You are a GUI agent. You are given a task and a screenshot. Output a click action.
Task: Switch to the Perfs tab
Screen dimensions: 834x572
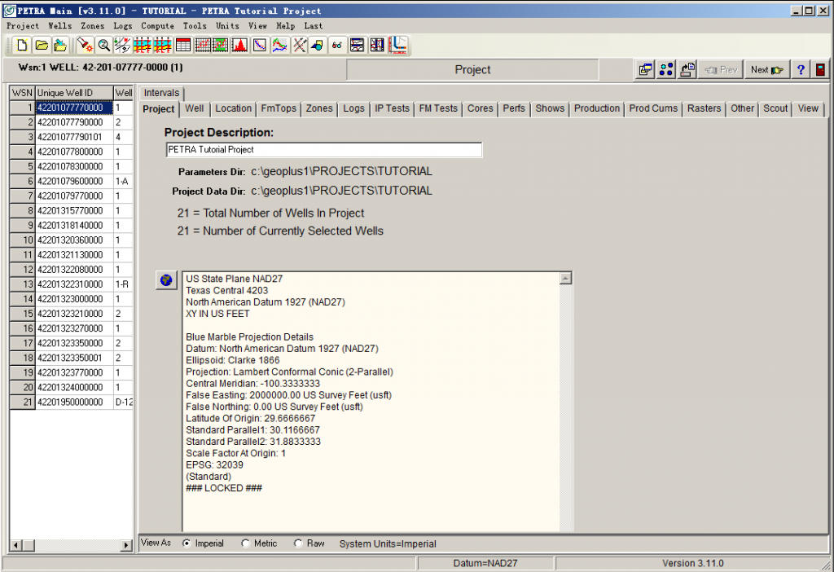click(514, 108)
